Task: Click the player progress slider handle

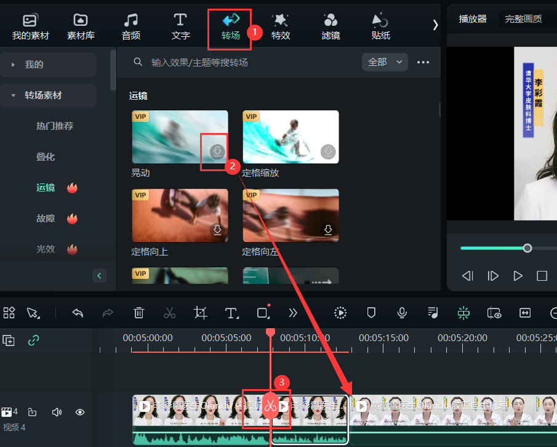Action: pos(527,248)
